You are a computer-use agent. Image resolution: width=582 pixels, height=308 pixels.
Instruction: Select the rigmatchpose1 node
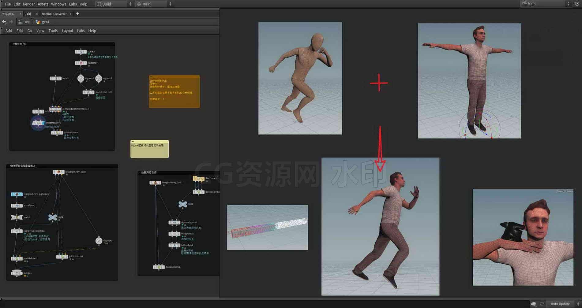(174, 222)
